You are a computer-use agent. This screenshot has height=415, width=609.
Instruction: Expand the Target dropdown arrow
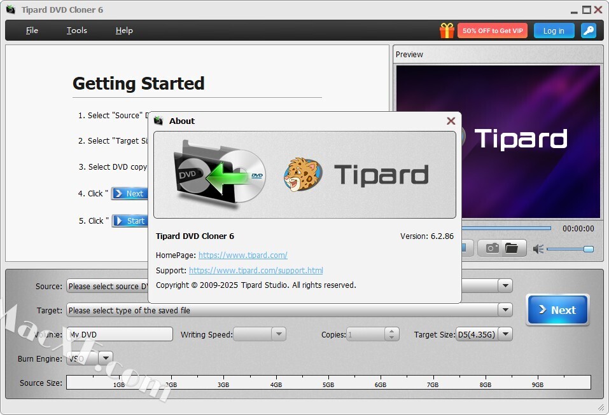[505, 310]
